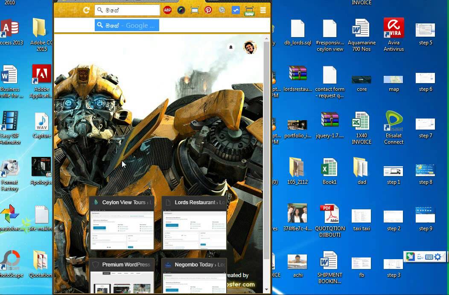Select the step 7 image file
The width and height of the screenshot is (449, 295).
point(426,128)
